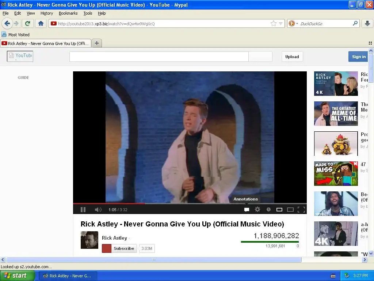Screen dimensions: 374x281
Task: Switch to small player size
Action: pos(279,210)
